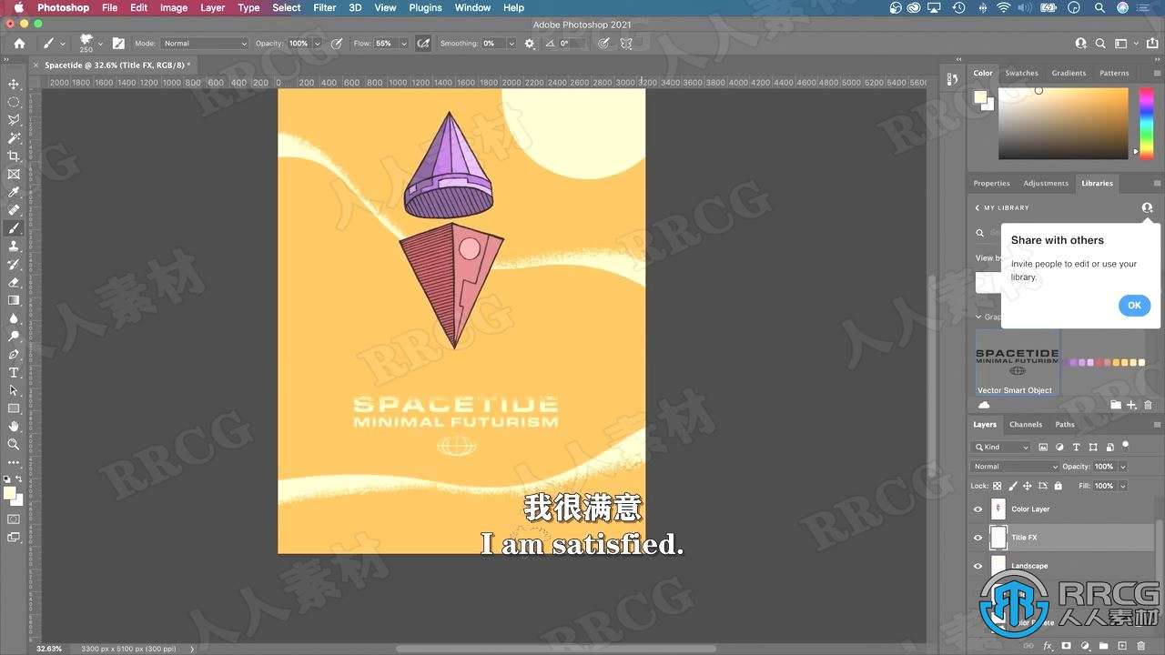Select the Hand tool

tap(14, 427)
